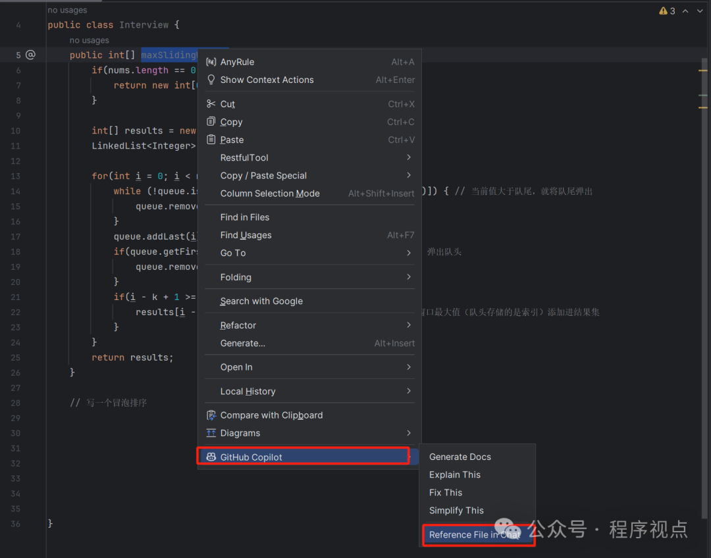Expand the Copy / Paste Special submenu arrow
Viewport: 711px width, 558px height.
point(409,175)
